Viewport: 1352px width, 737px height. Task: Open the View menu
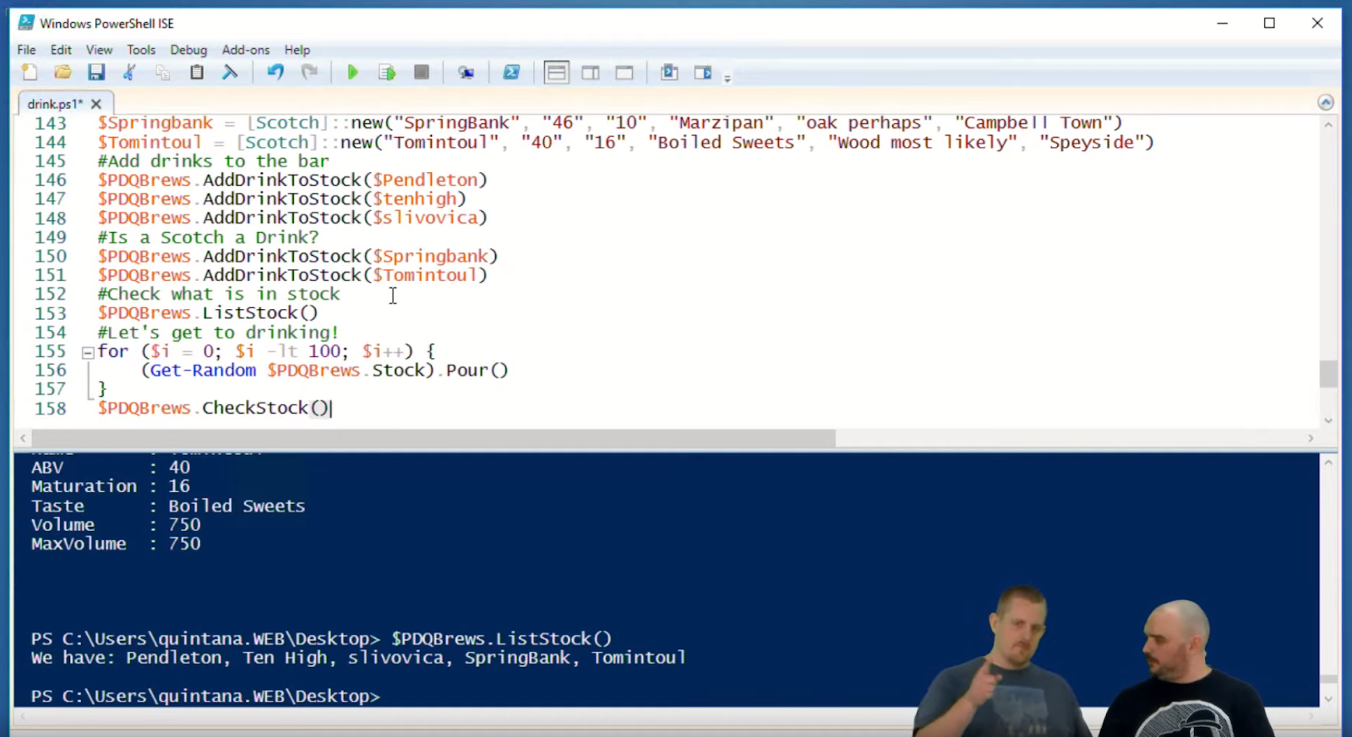coord(99,50)
